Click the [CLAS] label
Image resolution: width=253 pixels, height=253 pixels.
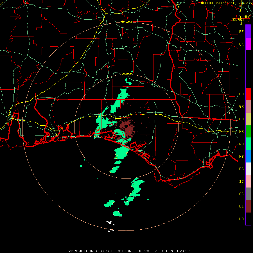coord(238,19)
